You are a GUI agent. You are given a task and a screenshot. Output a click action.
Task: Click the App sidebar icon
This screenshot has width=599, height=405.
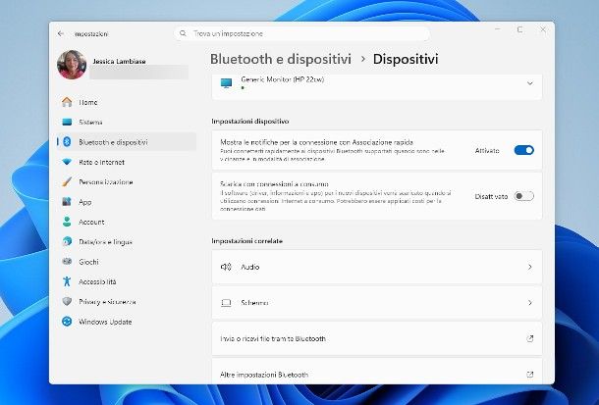[x=67, y=201]
